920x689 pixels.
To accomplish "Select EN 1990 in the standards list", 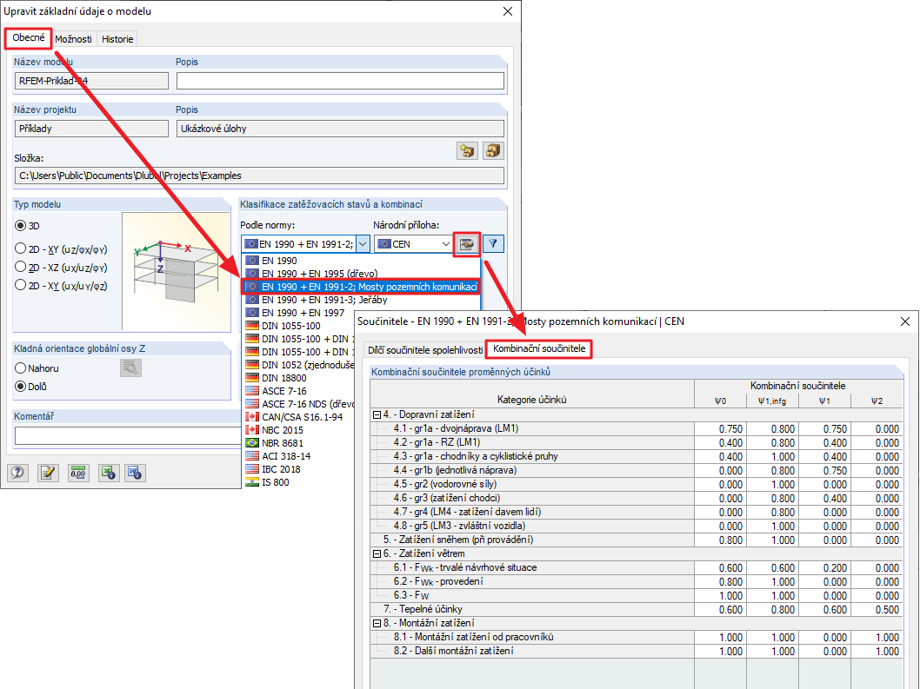I will pos(361,261).
